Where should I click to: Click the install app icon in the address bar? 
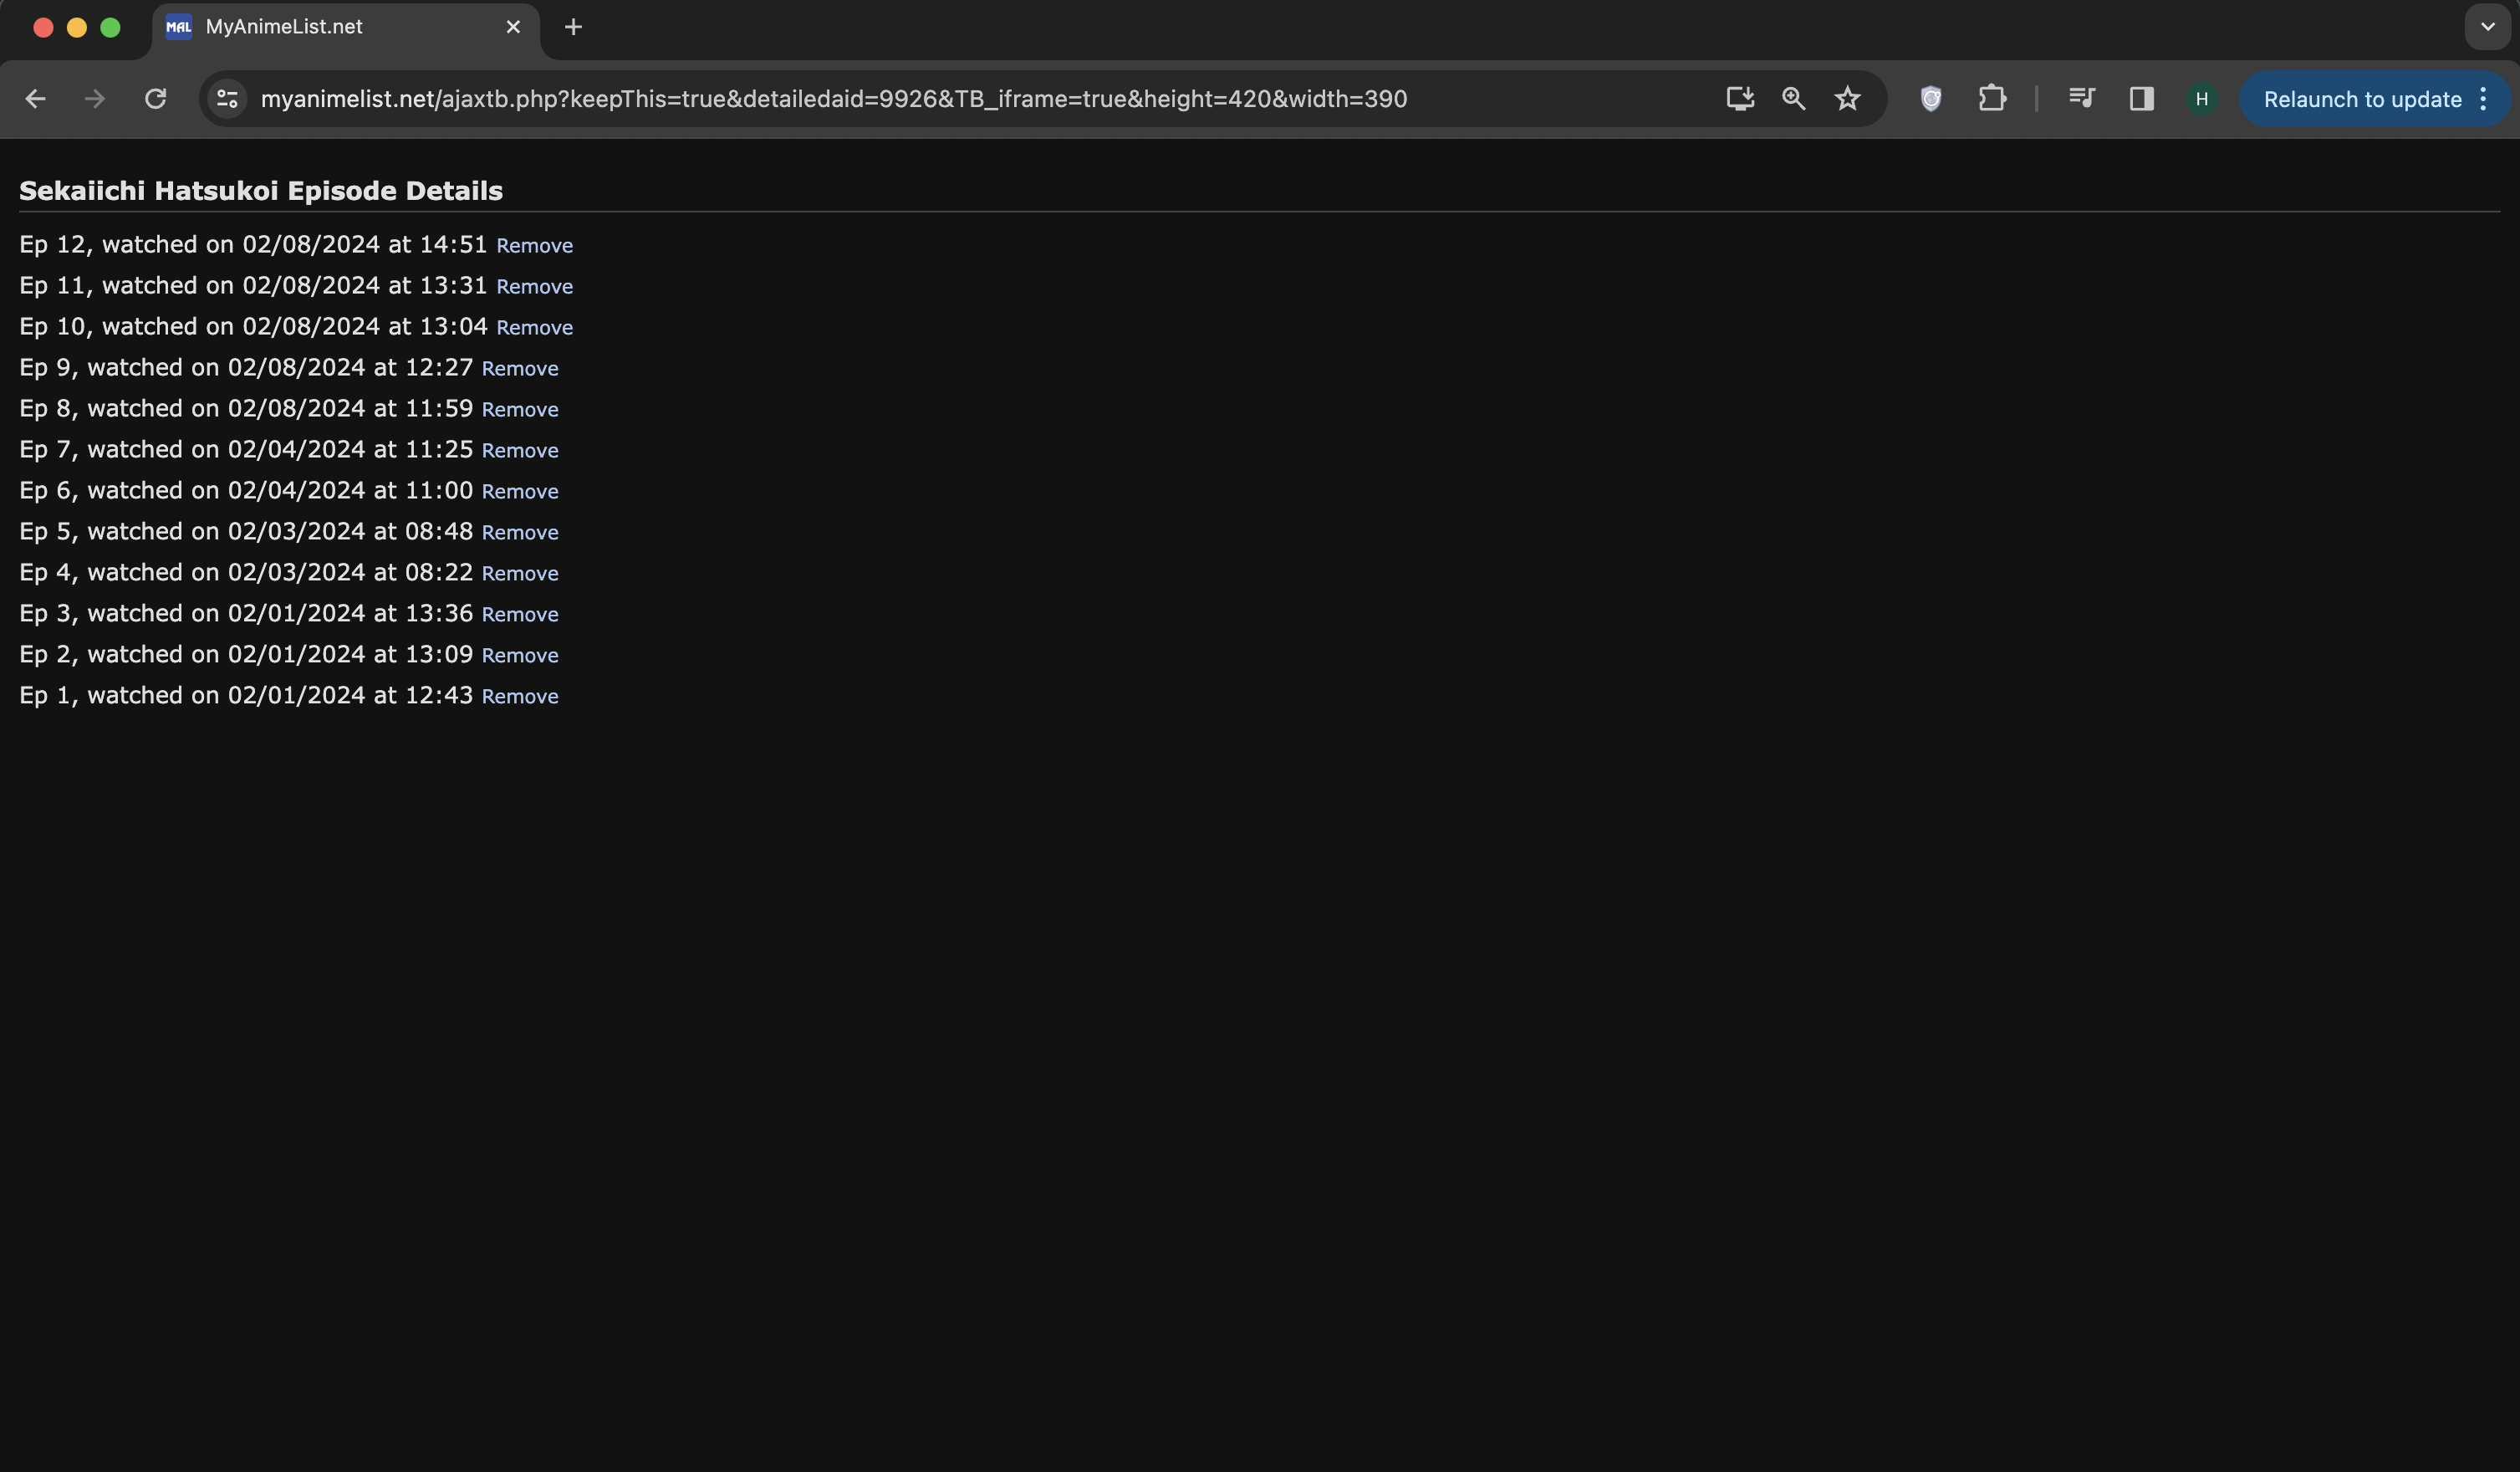pyautogui.click(x=1740, y=99)
